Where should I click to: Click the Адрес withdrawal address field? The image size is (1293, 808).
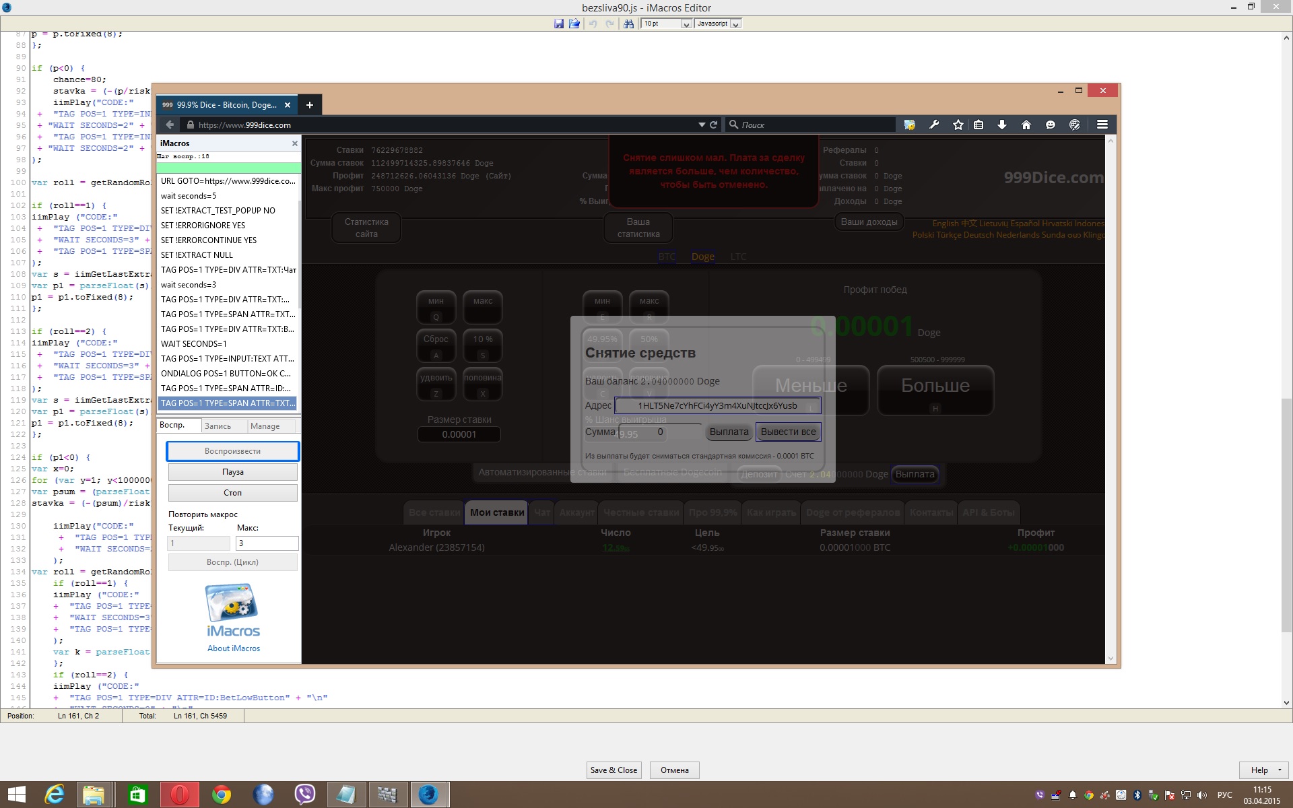(x=717, y=405)
